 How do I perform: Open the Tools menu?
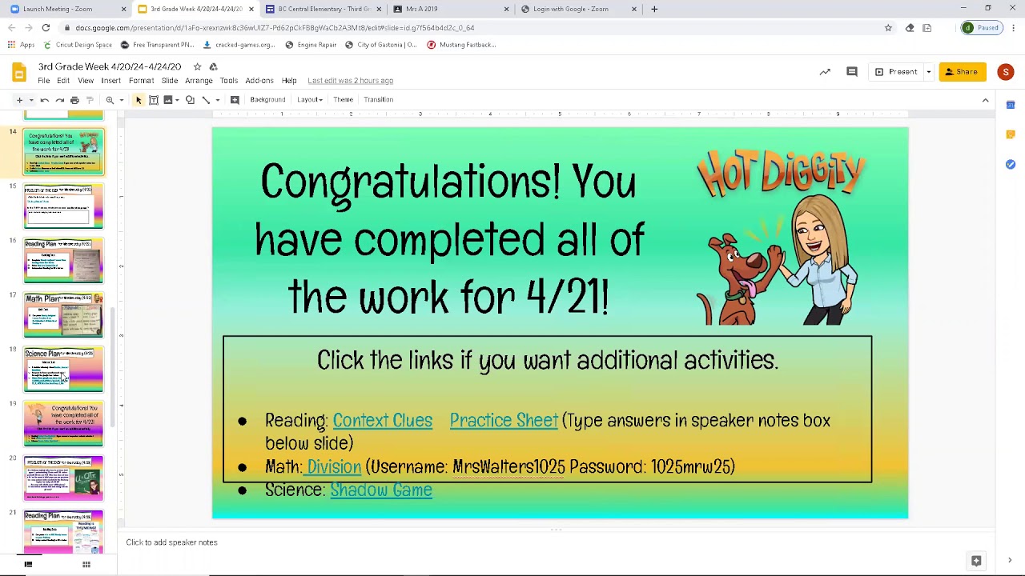(x=229, y=81)
